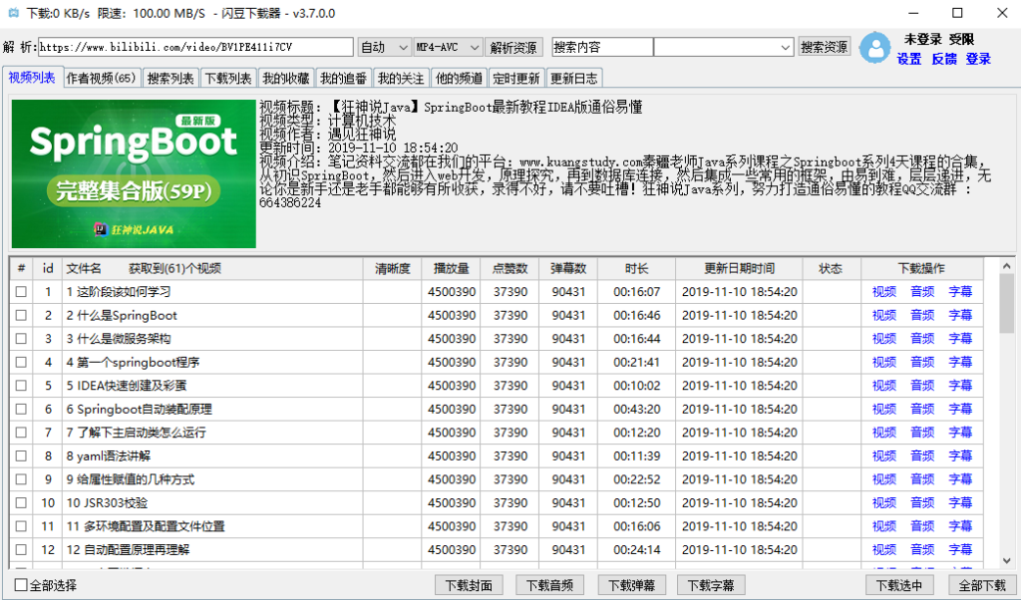The height and width of the screenshot is (600, 1021).
Task: Click the 全部下载 download all button
Action: (x=981, y=585)
